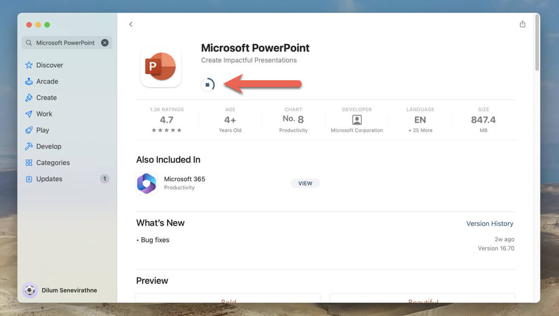Click the + 25 More languages text
Image resolution: width=559 pixels, height=316 pixels.
420,130
